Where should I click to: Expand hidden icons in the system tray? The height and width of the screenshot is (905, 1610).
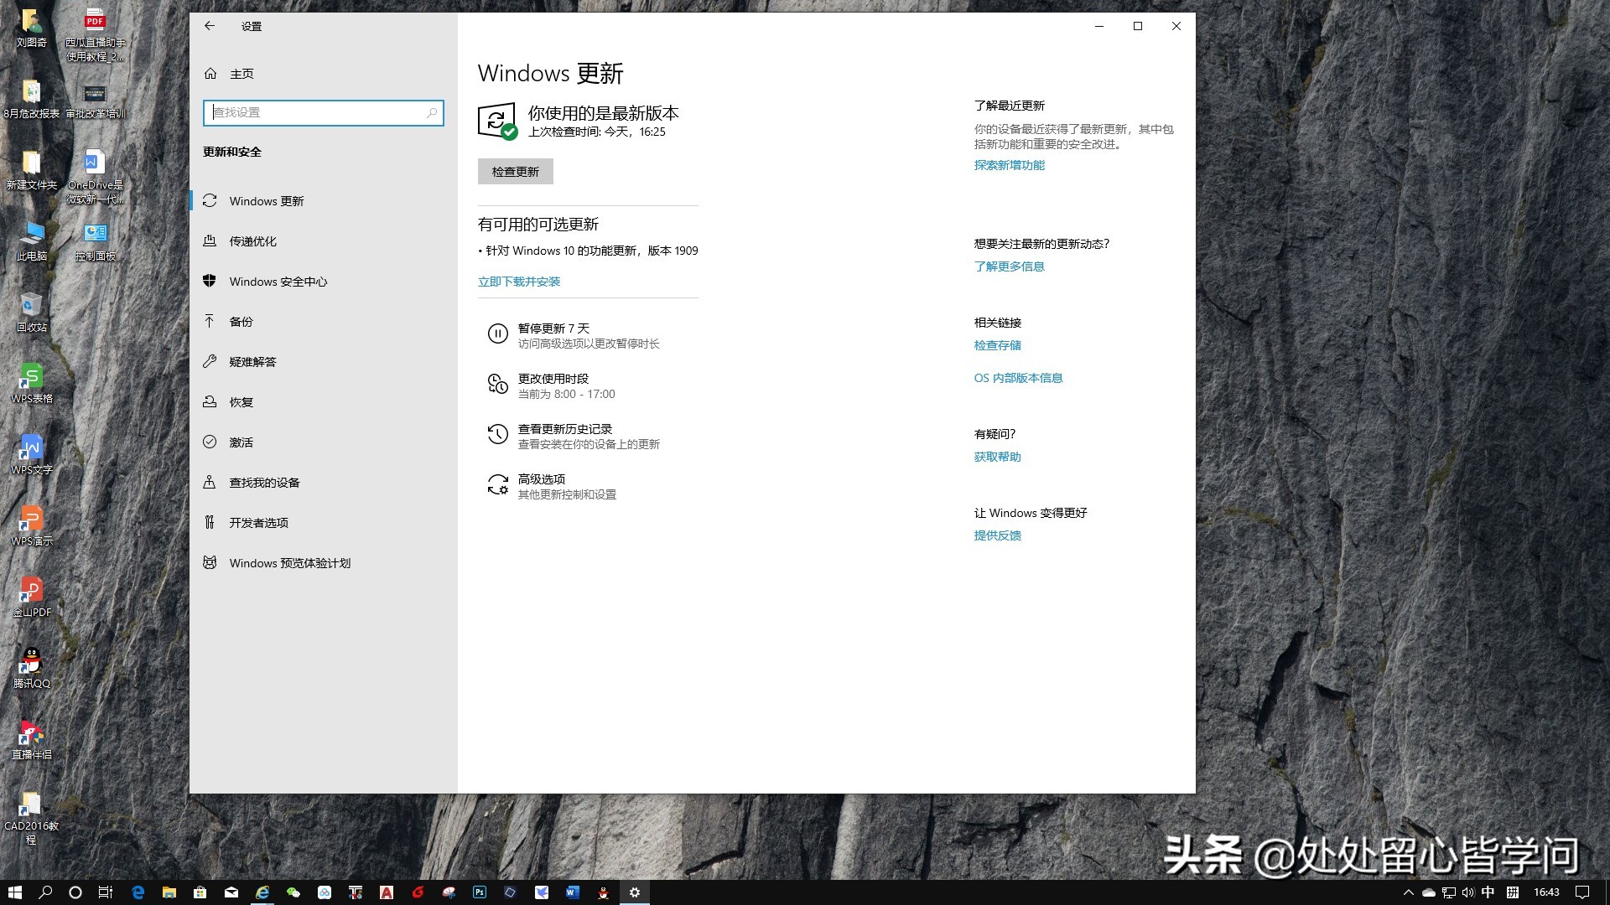1408,892
